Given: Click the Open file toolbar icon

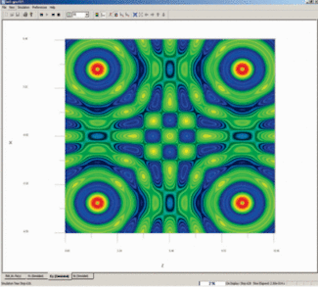Looking at the screenshot, I should (12, 15).
